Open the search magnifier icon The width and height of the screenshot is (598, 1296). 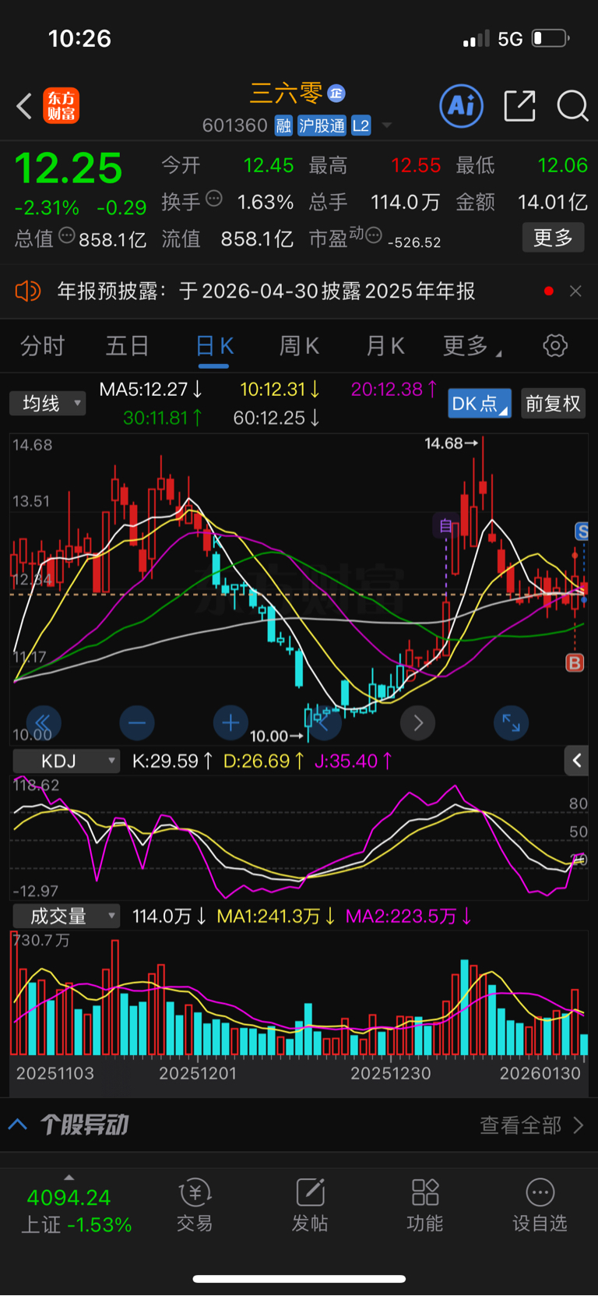[572, 105]
